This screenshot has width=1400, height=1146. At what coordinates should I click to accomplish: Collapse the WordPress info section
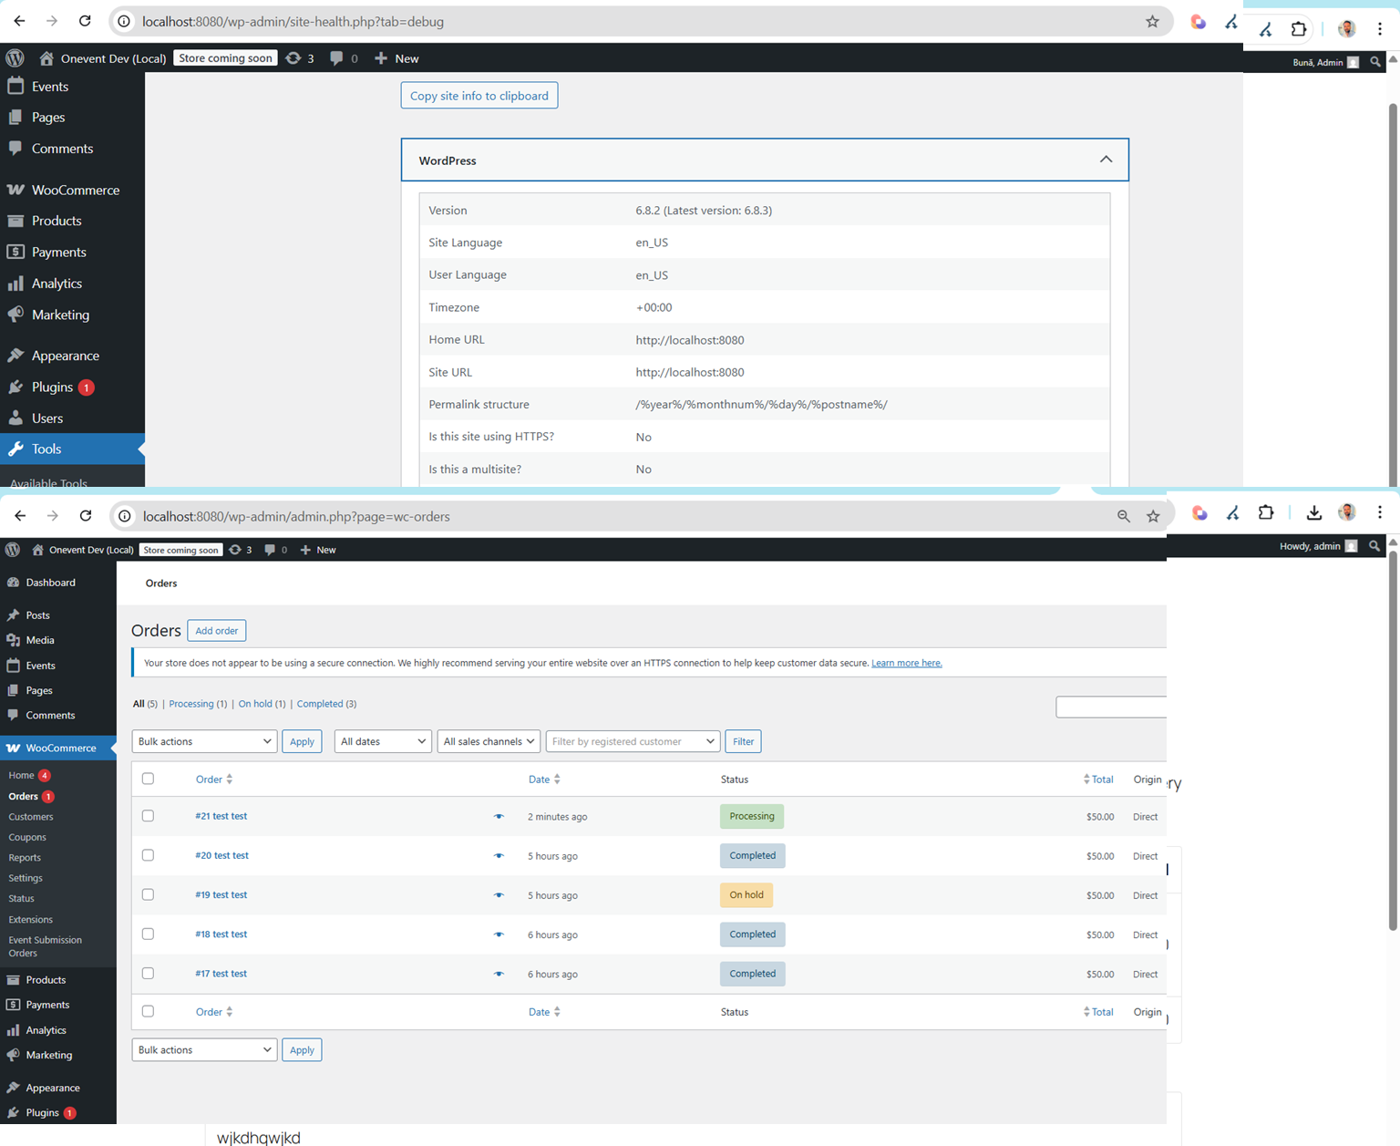point(1106,160)
